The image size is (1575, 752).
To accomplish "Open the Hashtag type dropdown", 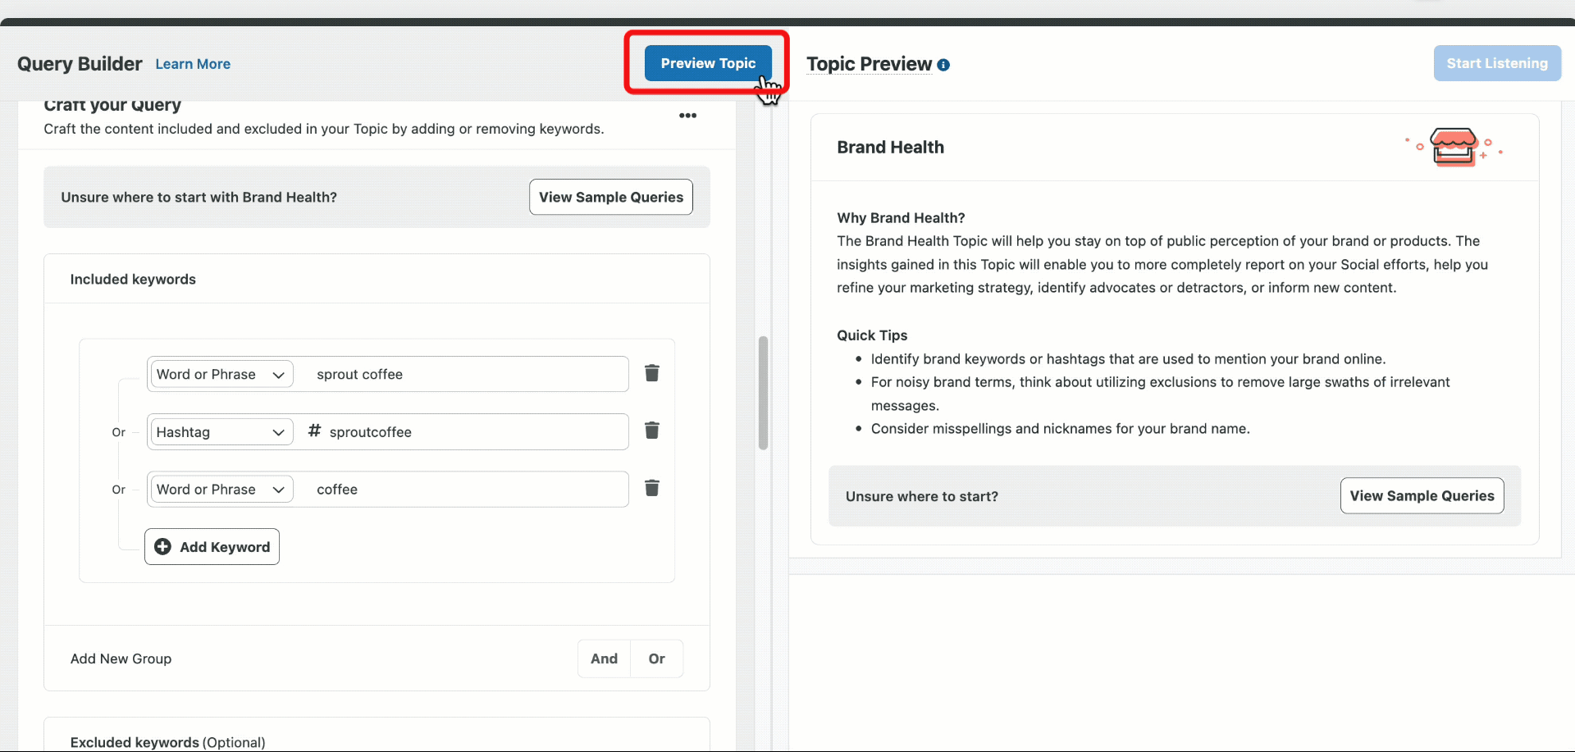I will click(x=221, y=432).
